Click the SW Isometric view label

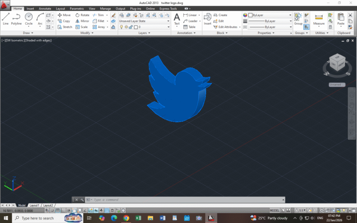tap(15, 40)
